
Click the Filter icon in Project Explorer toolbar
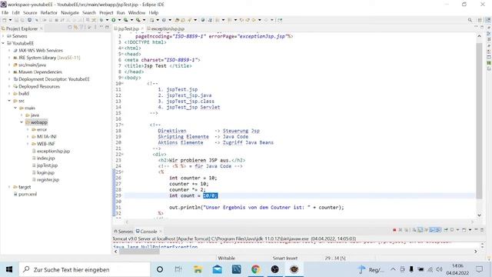[x=81, y=28]
